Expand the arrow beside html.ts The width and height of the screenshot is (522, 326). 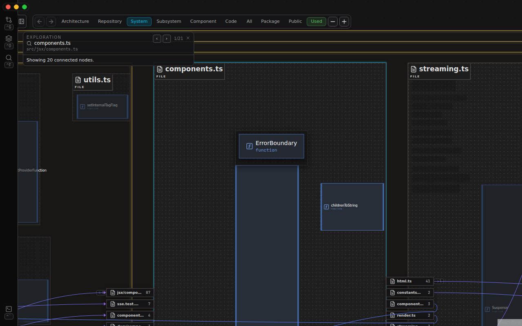pyautogui.click(x=439, y=281)
